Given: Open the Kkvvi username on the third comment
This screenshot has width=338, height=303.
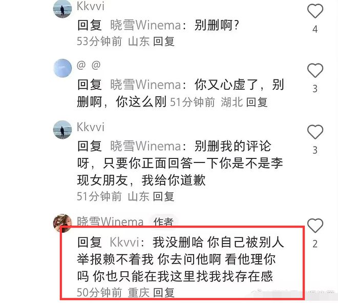Looking at the screenshot, I should click(x=91, y=127).
